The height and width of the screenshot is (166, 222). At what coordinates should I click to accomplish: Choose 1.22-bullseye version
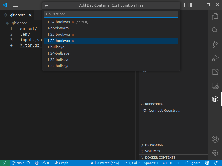pyautogui.click(x=111, y=66)
